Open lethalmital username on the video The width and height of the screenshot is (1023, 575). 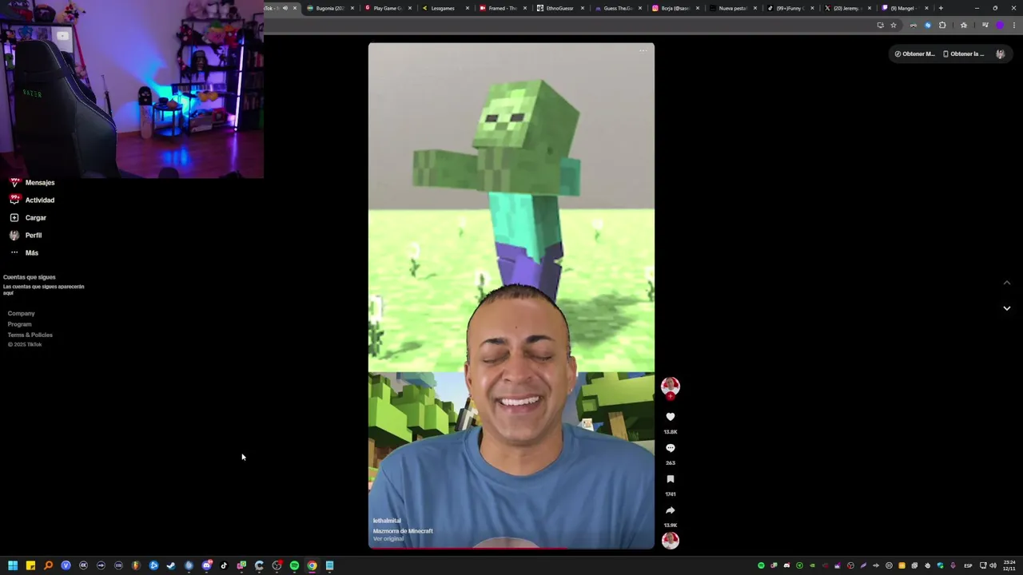[387, 521]
